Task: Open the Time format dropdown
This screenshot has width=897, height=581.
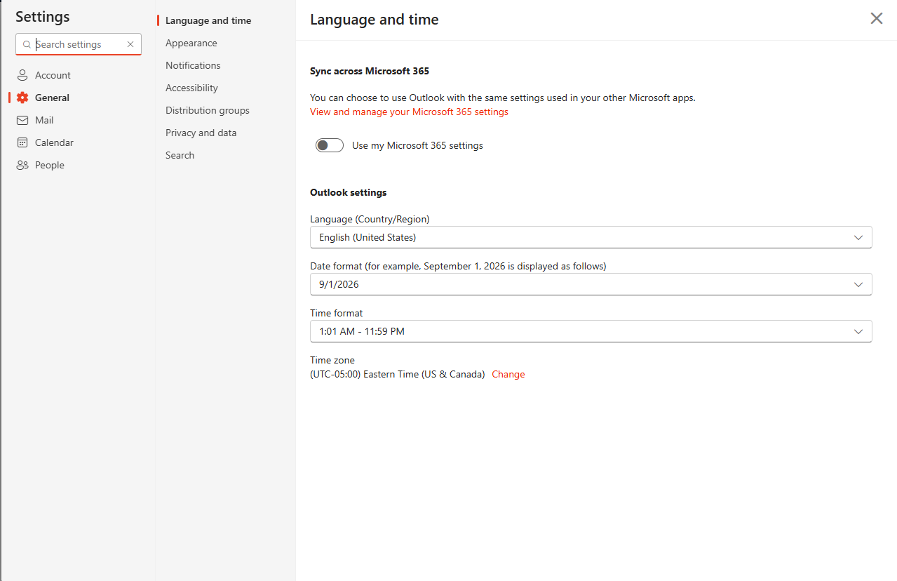Action: pyautogui.click(x=591, y=330)
